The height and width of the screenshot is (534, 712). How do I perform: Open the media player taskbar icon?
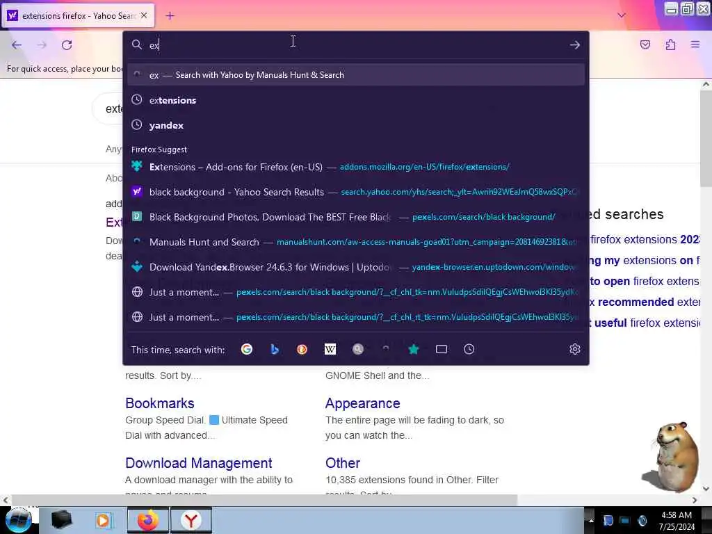(103, 520)
